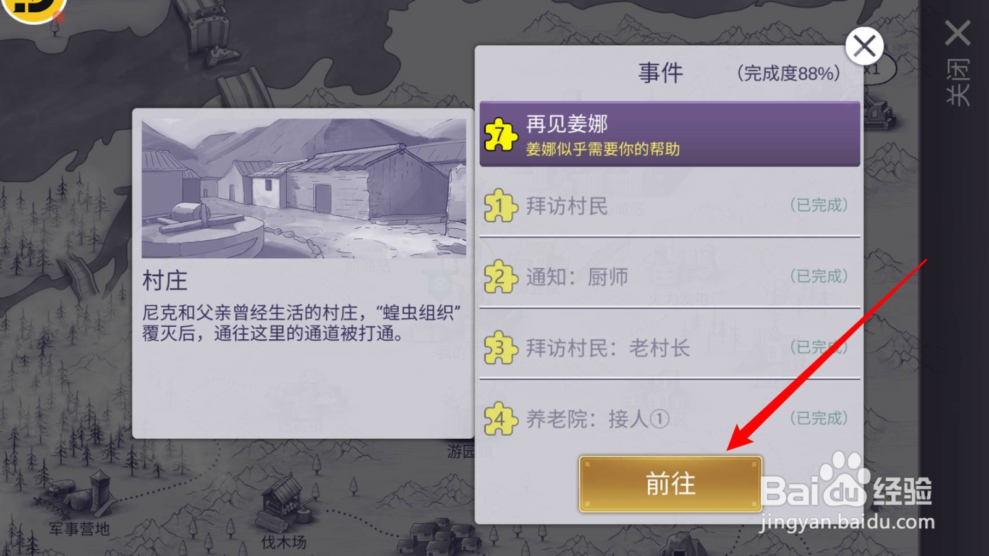The image size is (989, 556).
Task: Open the 拜访村民：老村长 event row
Action: click(x=670, y=347)
